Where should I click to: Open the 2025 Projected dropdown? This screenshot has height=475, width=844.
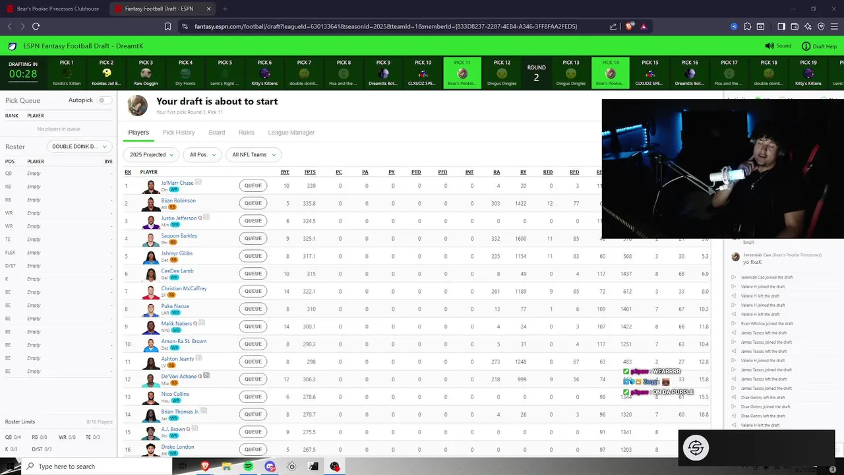[x=151, y=154]
